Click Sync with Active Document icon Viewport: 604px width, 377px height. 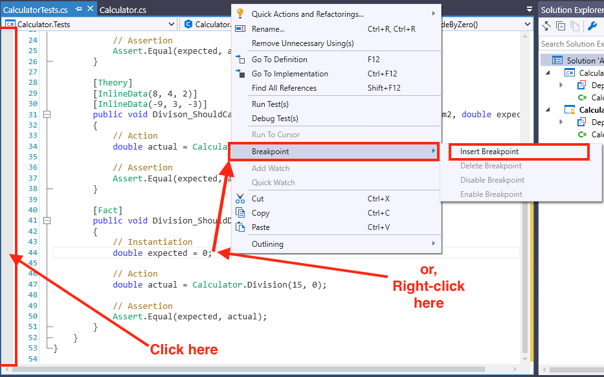click(547, 26)
